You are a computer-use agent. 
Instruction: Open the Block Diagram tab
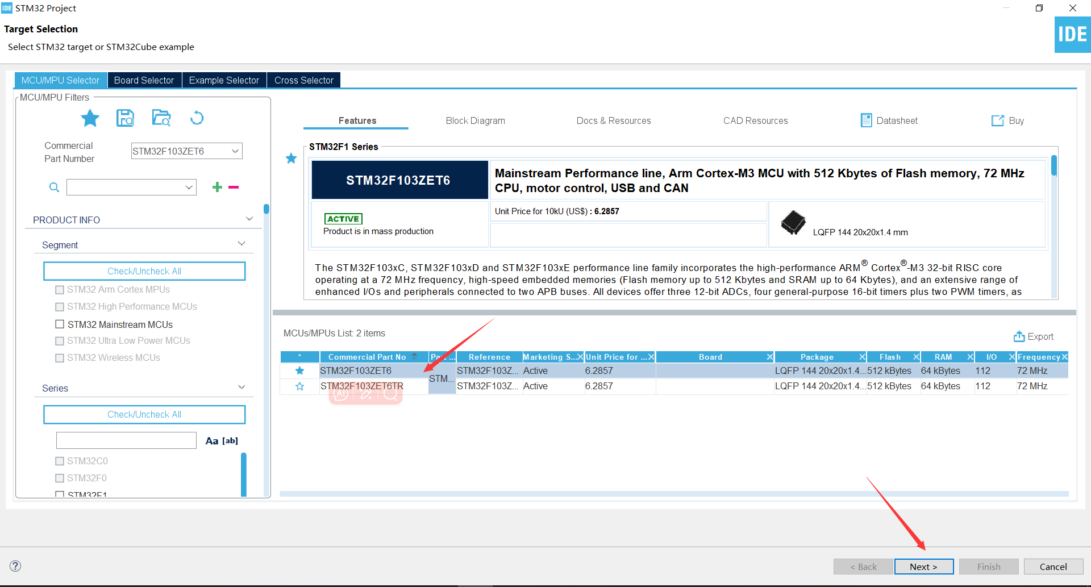476,120
